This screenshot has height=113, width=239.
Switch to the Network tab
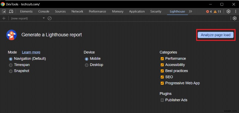(77, 11)
